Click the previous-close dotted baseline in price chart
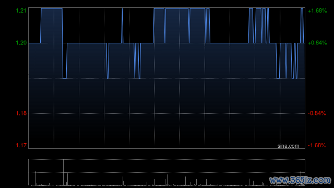This screenshot has height=188, width=334. pos(166,78)
